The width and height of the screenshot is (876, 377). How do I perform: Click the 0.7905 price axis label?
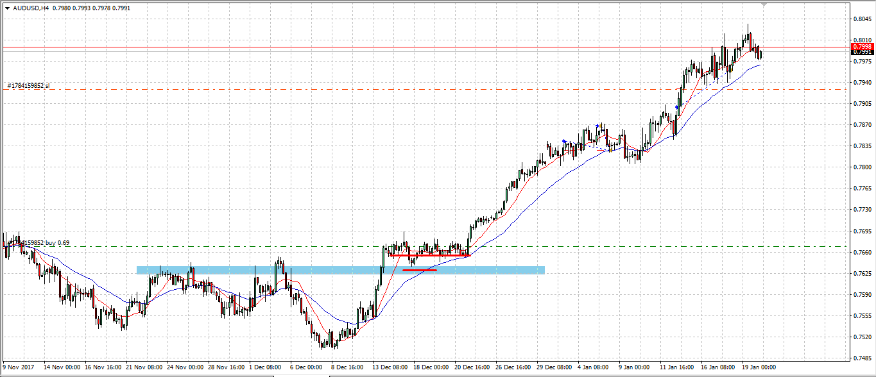[x=863, y=104]
